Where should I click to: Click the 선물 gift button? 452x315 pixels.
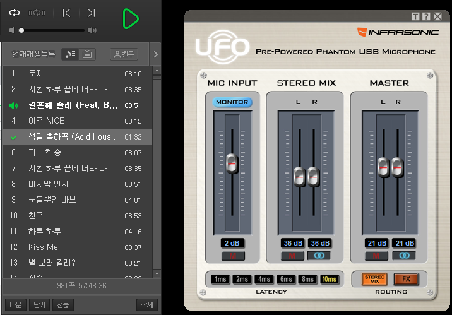(63, 305)
